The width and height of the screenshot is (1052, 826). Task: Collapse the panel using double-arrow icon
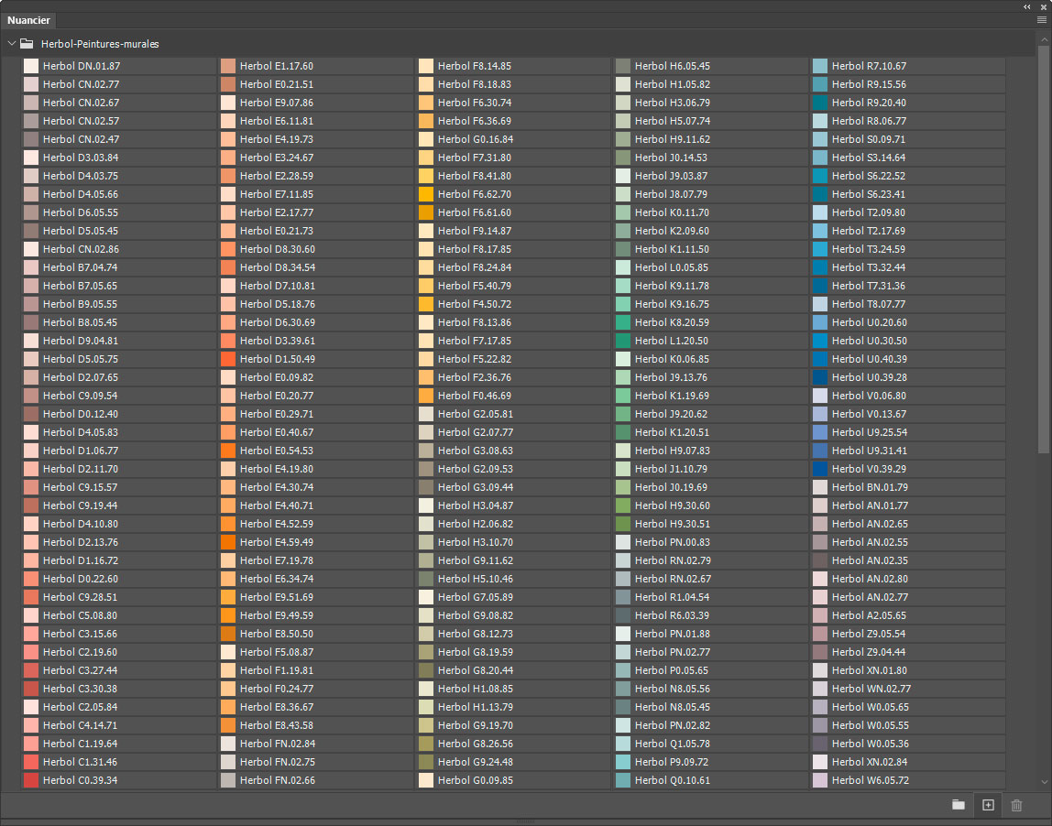click(1027, 6)
